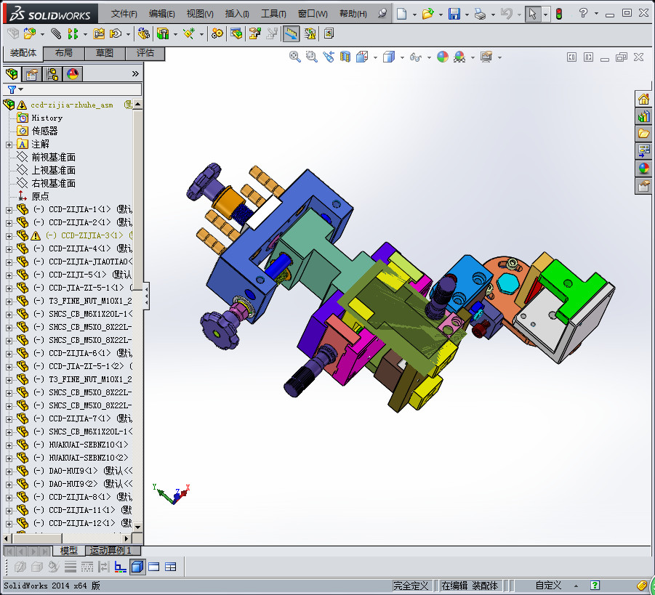The image size is (655, 595).
Task: Expand the DAO-HUI9<2> node
Action: pos(9,485)
